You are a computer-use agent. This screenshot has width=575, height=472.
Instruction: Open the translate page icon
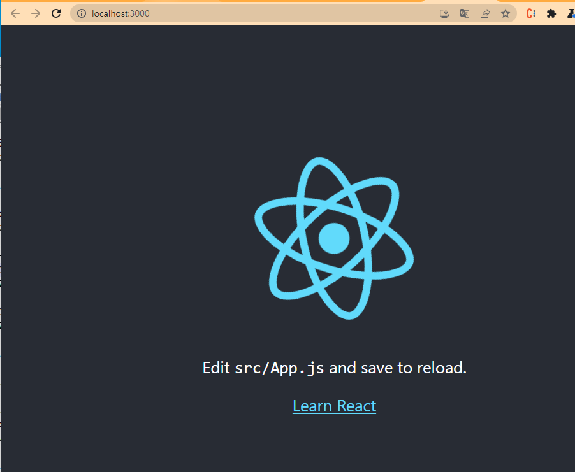click(x=465, y=13)
